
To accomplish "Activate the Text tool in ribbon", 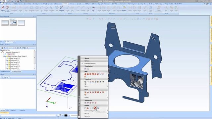I will tap(57, 9).
